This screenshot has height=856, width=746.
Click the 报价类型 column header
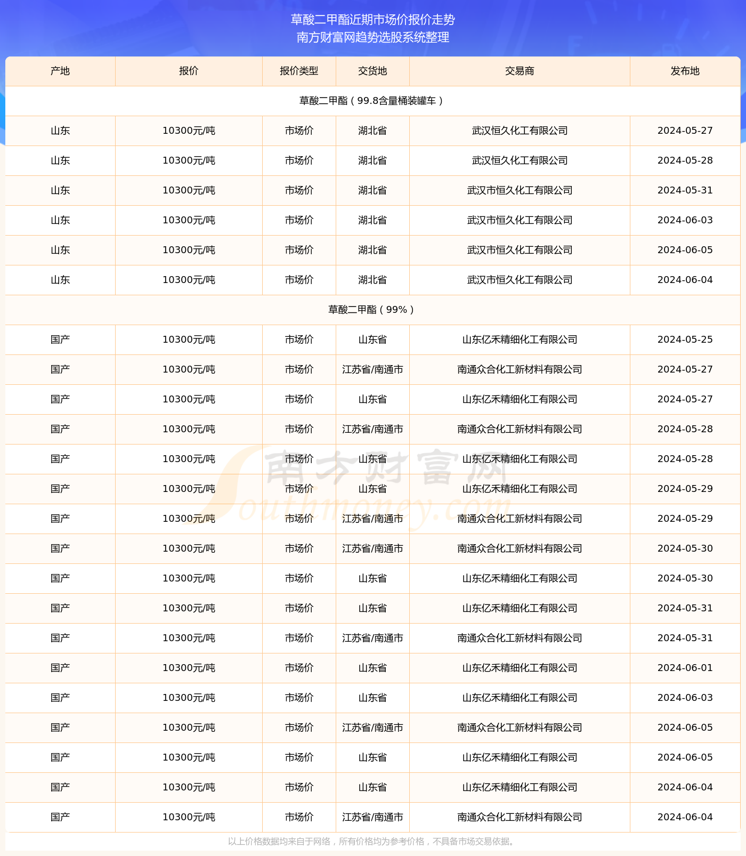pos(299,71)
